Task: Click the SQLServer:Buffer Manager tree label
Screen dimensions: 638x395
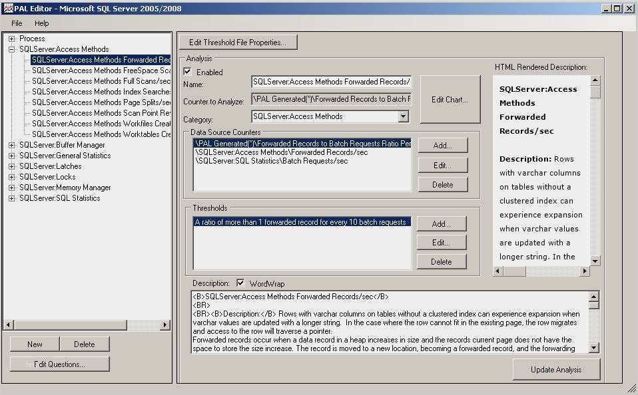Action: (62, 145)
